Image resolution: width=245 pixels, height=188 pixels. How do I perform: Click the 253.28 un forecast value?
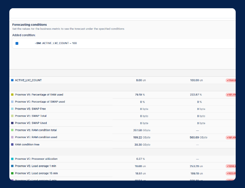196,166
